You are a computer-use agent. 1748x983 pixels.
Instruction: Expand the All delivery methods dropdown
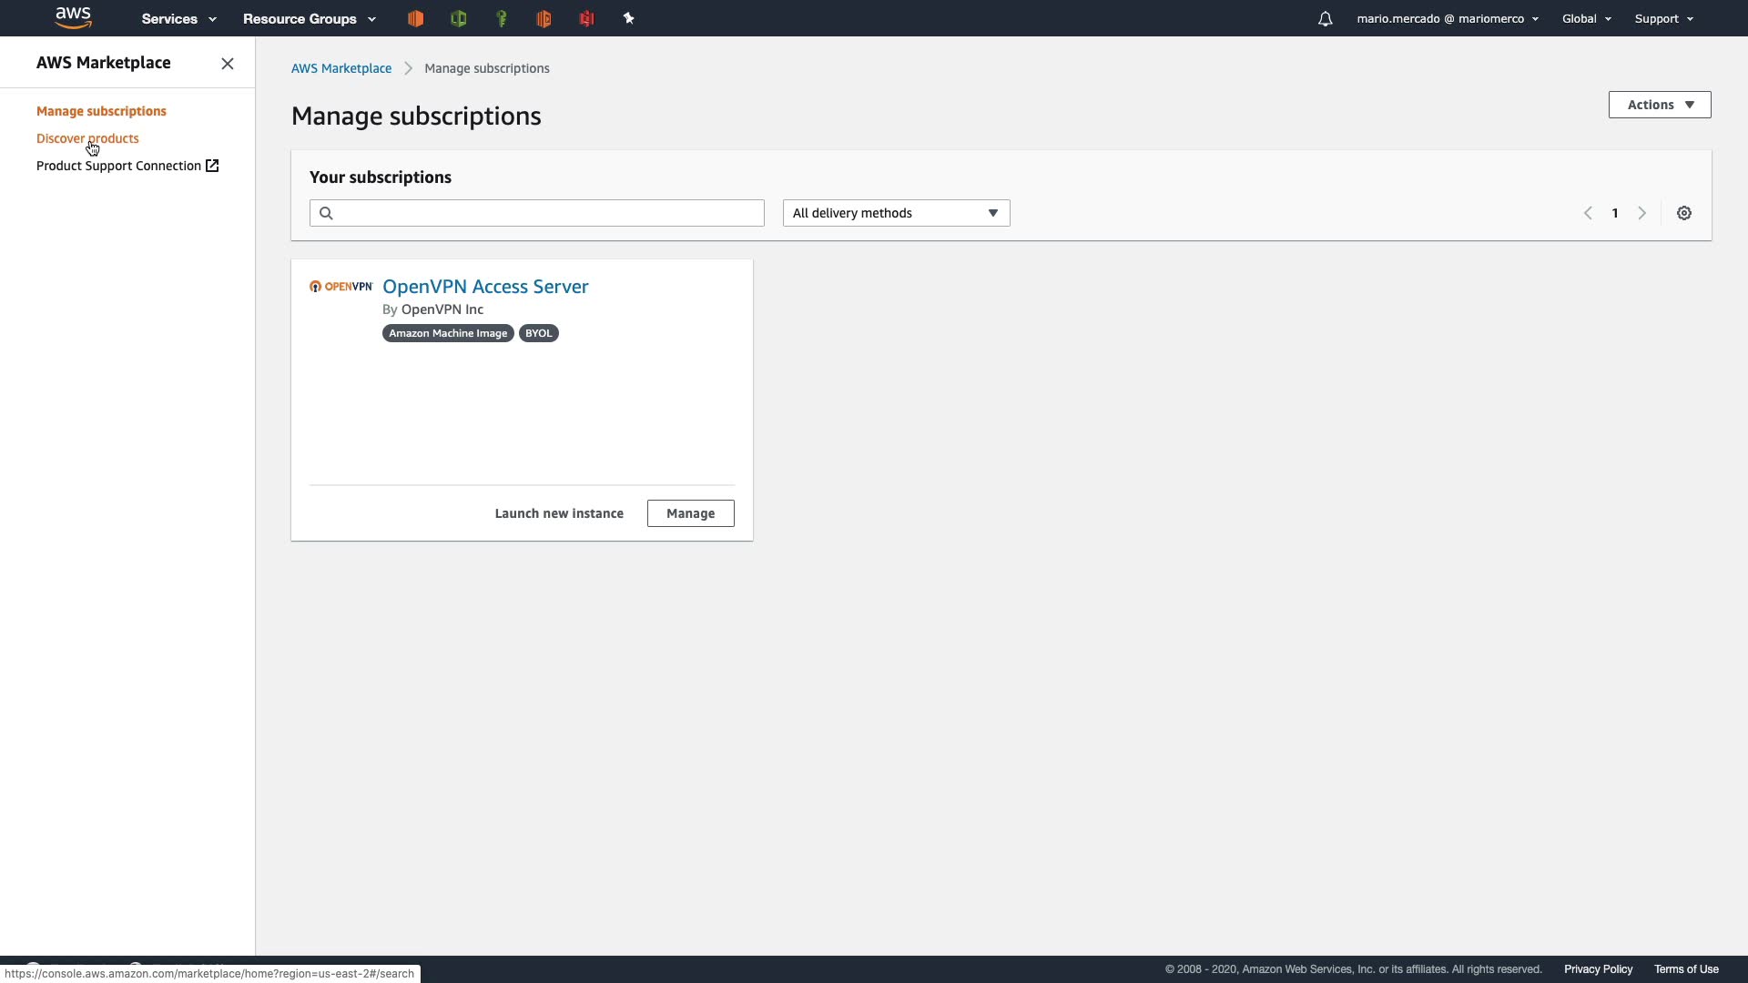point(896,213)
